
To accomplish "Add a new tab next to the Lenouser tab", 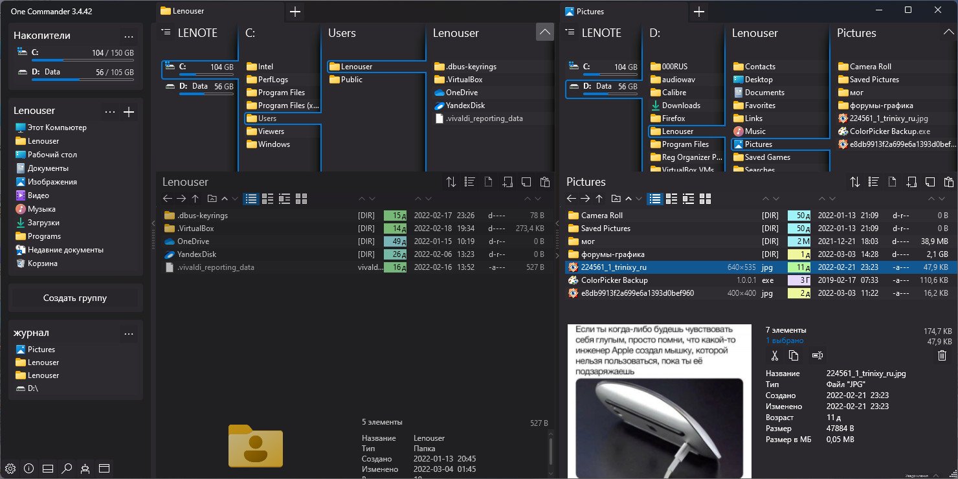I will [295, 12].
